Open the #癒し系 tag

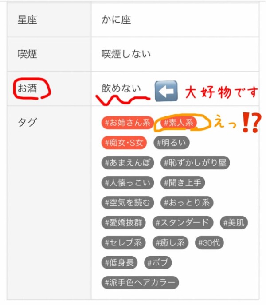[170, 243]
